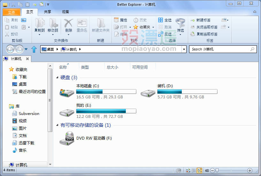The image size is (261, 176).
Task: Click the Edit (编辑) ribbon button
Action: point(121,34)
